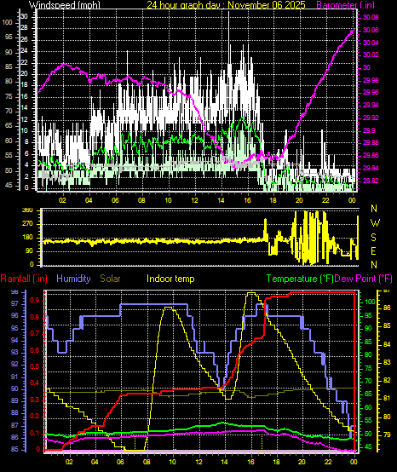Click the E compass direction label
This screenshot has width=397, height=472.
pos(373,251)
